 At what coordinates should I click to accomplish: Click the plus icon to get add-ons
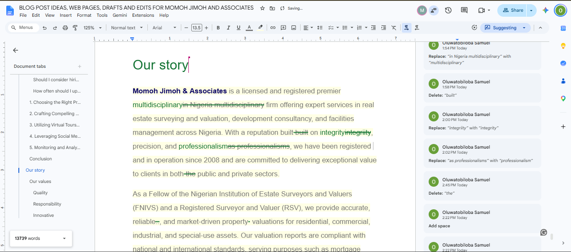click(563, 126)
